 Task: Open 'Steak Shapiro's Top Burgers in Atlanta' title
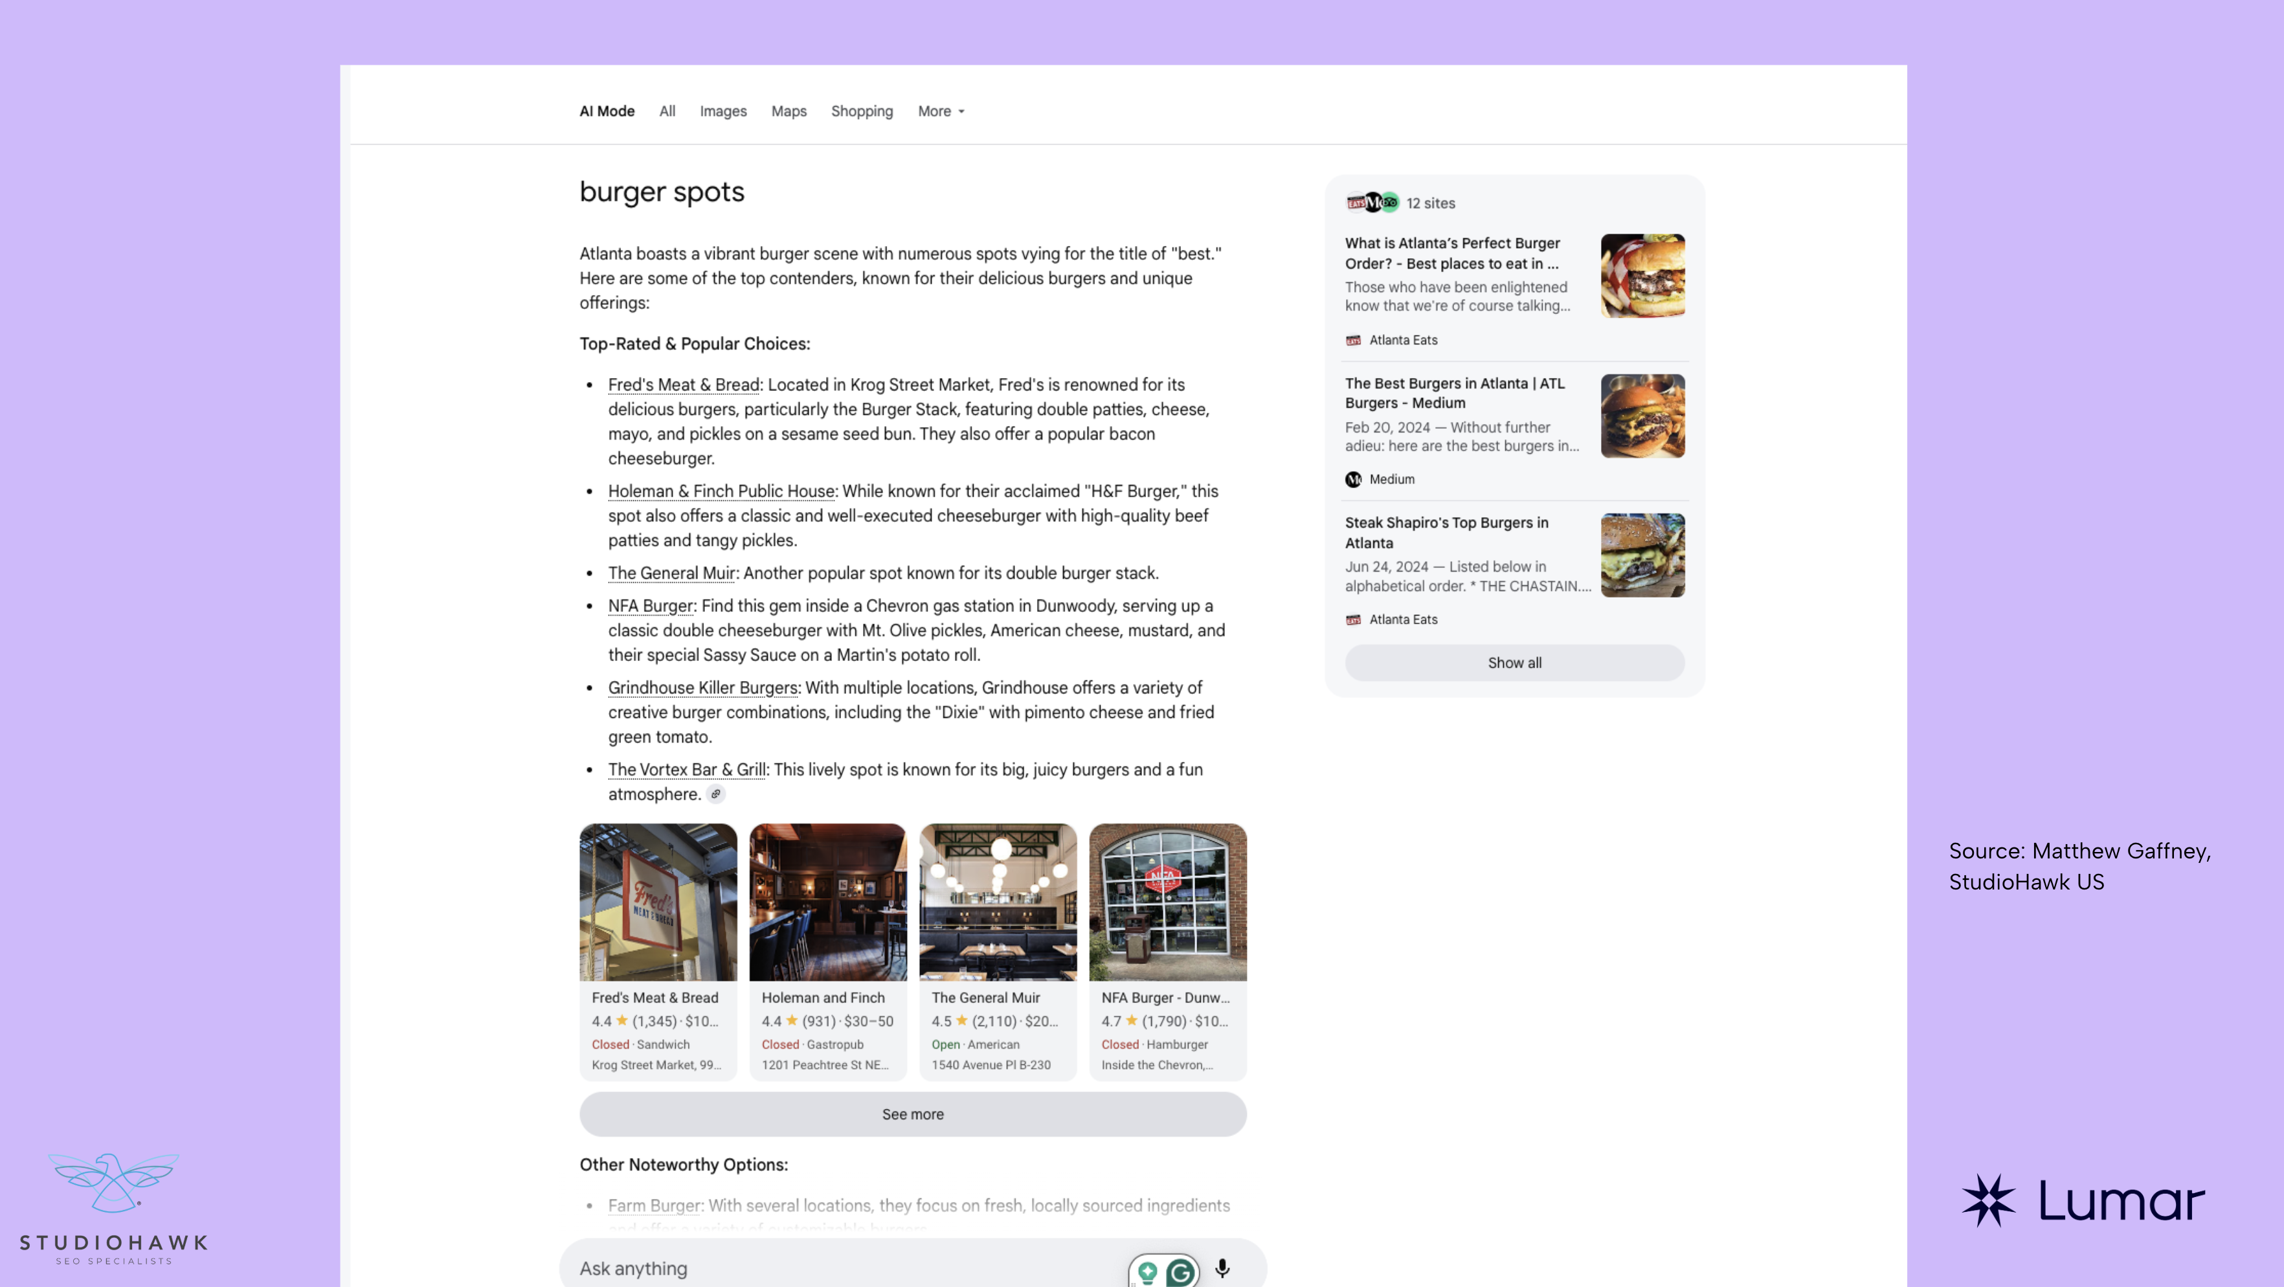pos(1446,533)
